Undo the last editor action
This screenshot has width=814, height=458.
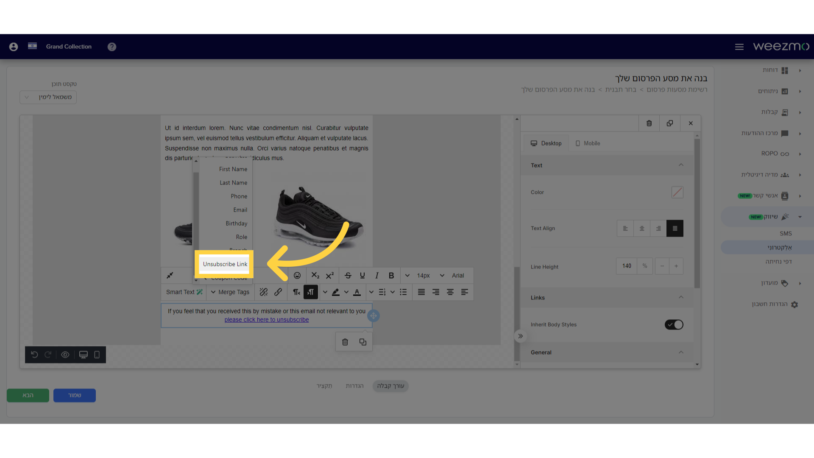coord(34,355)
